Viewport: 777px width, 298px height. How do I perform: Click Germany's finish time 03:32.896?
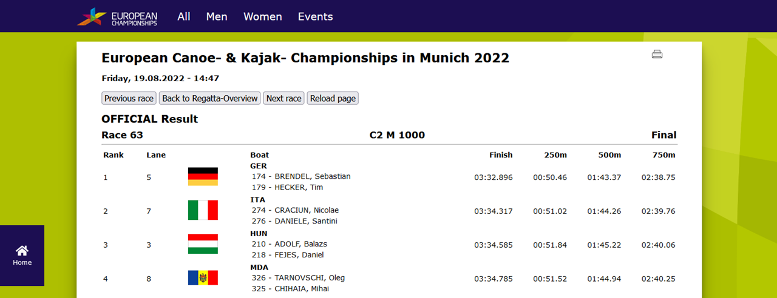(x=494, y=177)
